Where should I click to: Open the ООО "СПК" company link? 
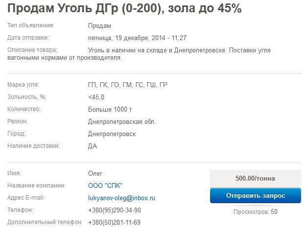click(x=105, y=186)
